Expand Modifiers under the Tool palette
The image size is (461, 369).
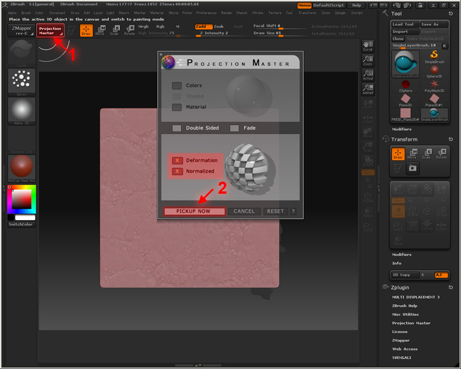[402, 129]
